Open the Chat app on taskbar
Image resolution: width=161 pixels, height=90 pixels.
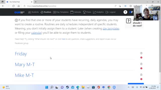(62, 87)
